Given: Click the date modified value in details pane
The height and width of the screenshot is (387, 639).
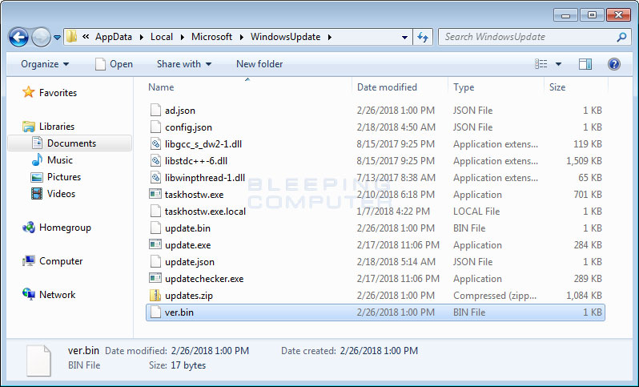Looking at the screenshot, I should tap(210, 351).
